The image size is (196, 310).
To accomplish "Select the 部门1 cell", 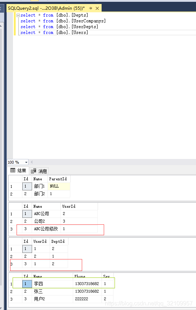I will pyautogui.click(x=40, y=186).
